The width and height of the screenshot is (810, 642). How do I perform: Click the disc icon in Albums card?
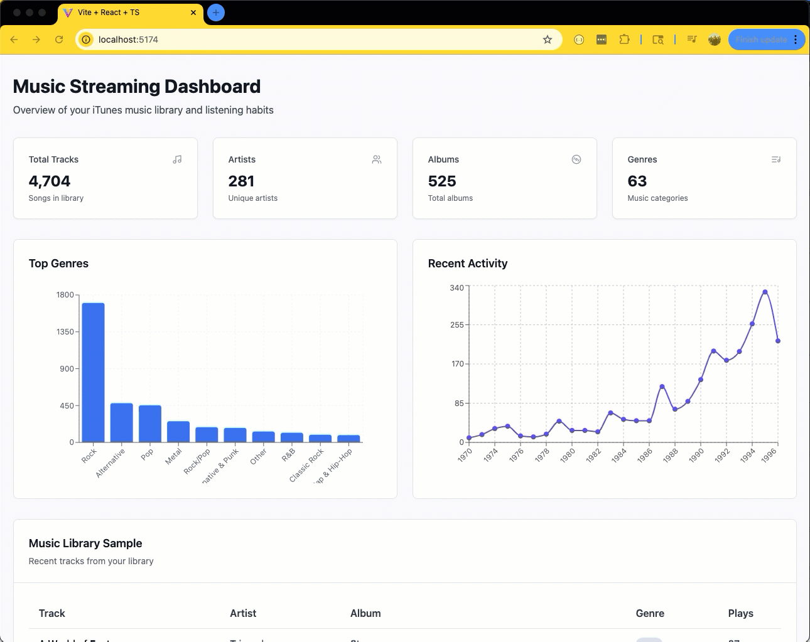576,159
